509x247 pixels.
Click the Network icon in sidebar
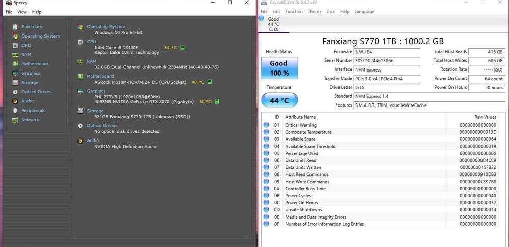point(15,120)
